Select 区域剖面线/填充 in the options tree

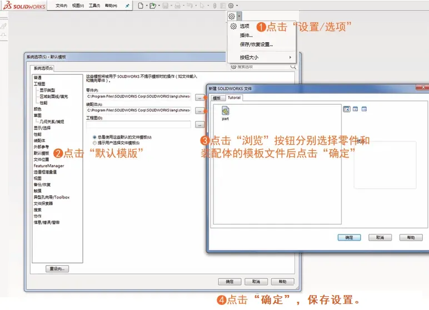pyautogui.click(x=54, y=96)
